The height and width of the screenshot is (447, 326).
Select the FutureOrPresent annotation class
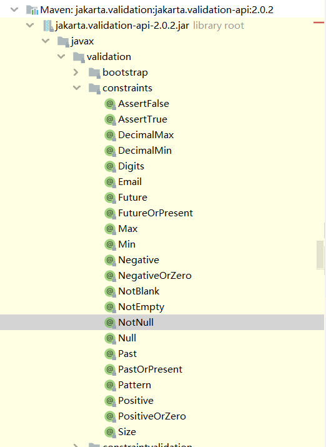(x=156, y=213)
